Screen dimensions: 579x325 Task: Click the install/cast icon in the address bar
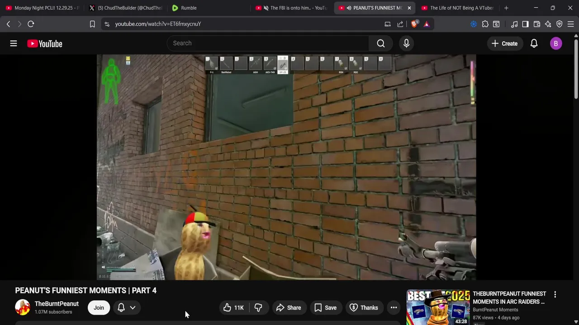click(x=388, y=24)
